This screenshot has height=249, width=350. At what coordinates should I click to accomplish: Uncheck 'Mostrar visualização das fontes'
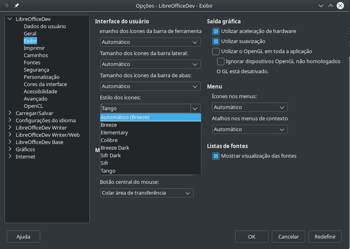point(215,156)
